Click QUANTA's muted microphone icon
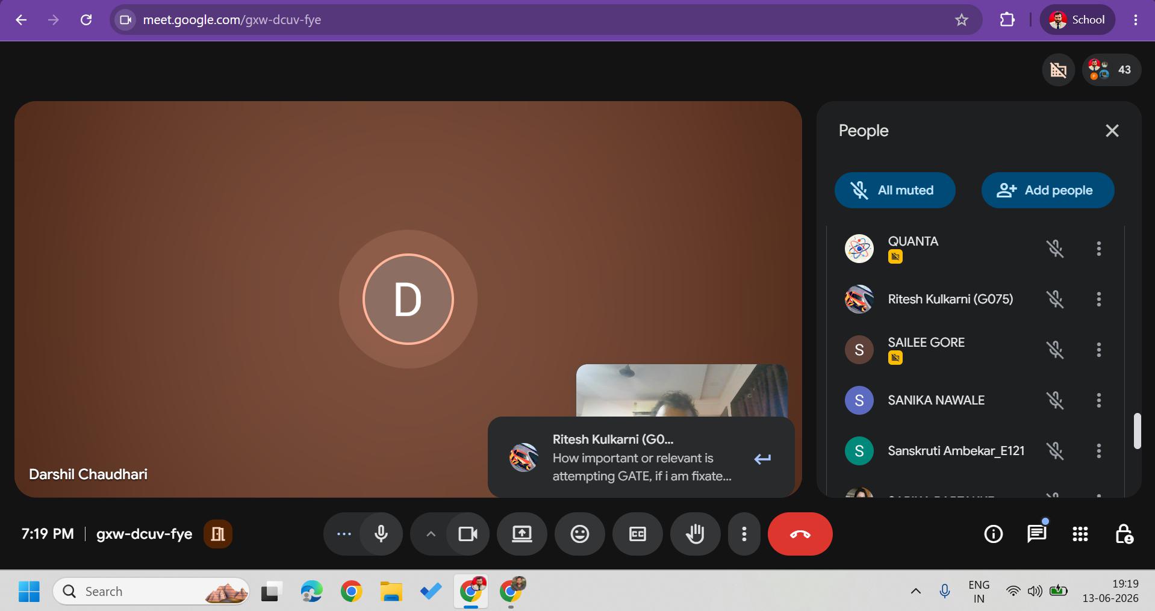Viewport: 1155px width, 611px height. point(1055,249)
